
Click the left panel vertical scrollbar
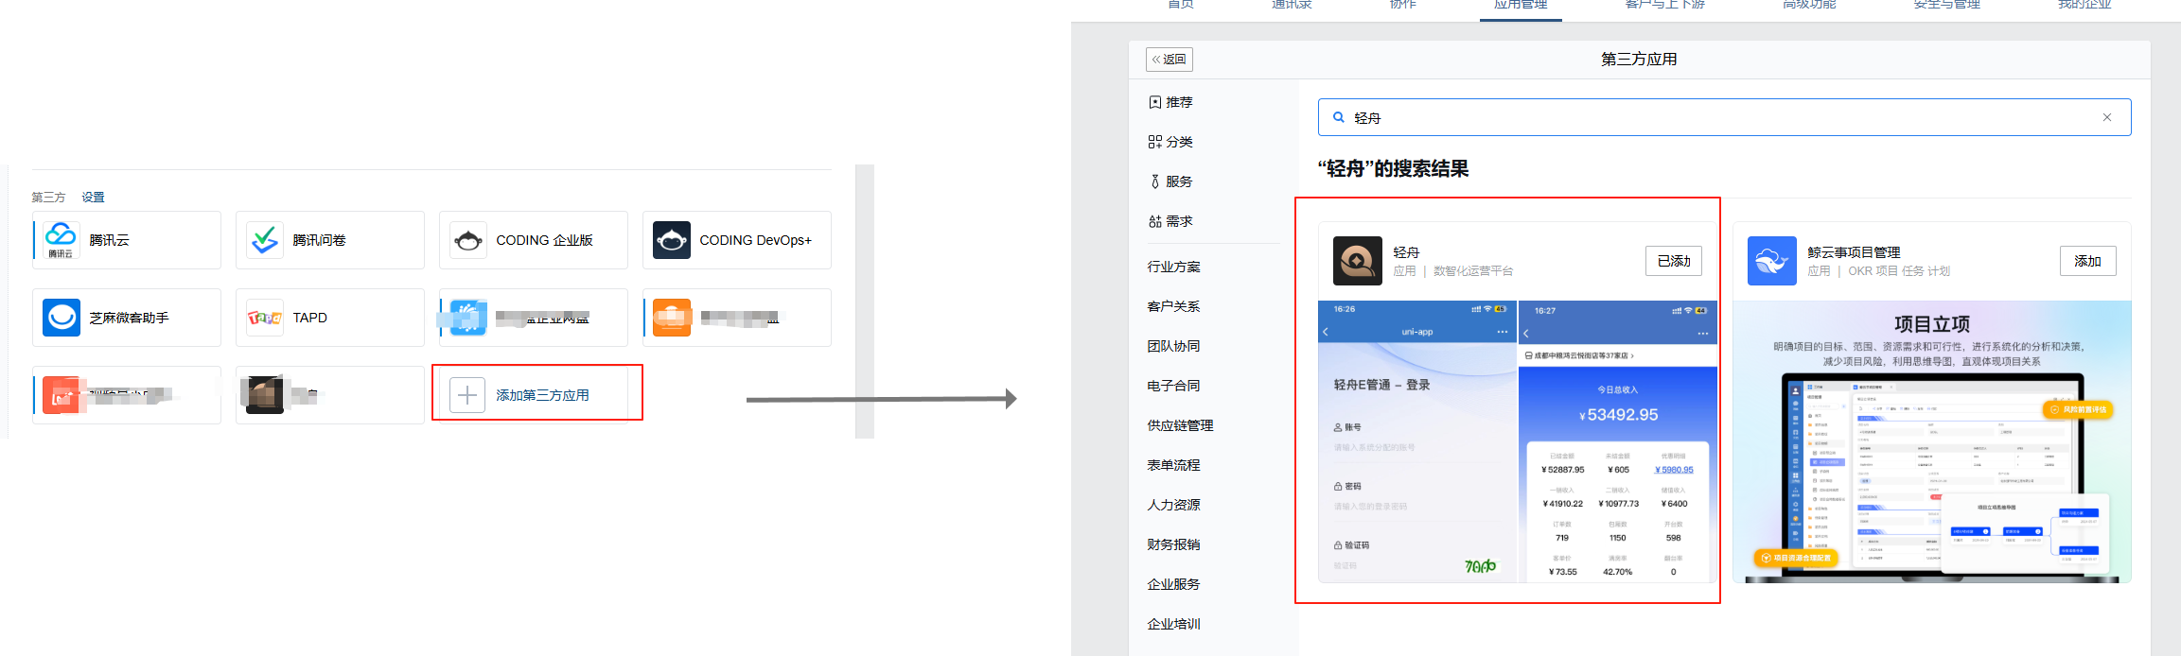(x=865, y=302)
